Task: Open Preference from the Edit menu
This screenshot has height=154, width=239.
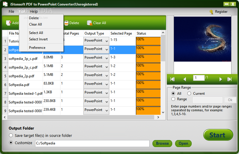Action: tap(37, 48)
